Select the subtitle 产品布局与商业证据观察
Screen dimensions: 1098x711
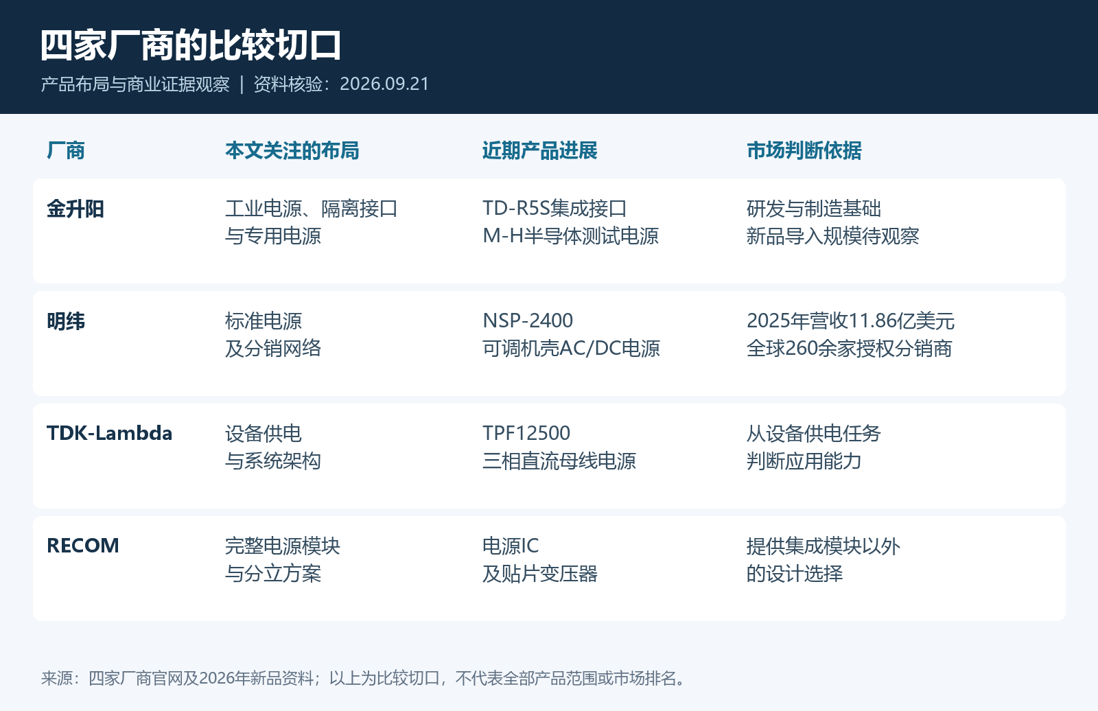(x=135, y=84)
